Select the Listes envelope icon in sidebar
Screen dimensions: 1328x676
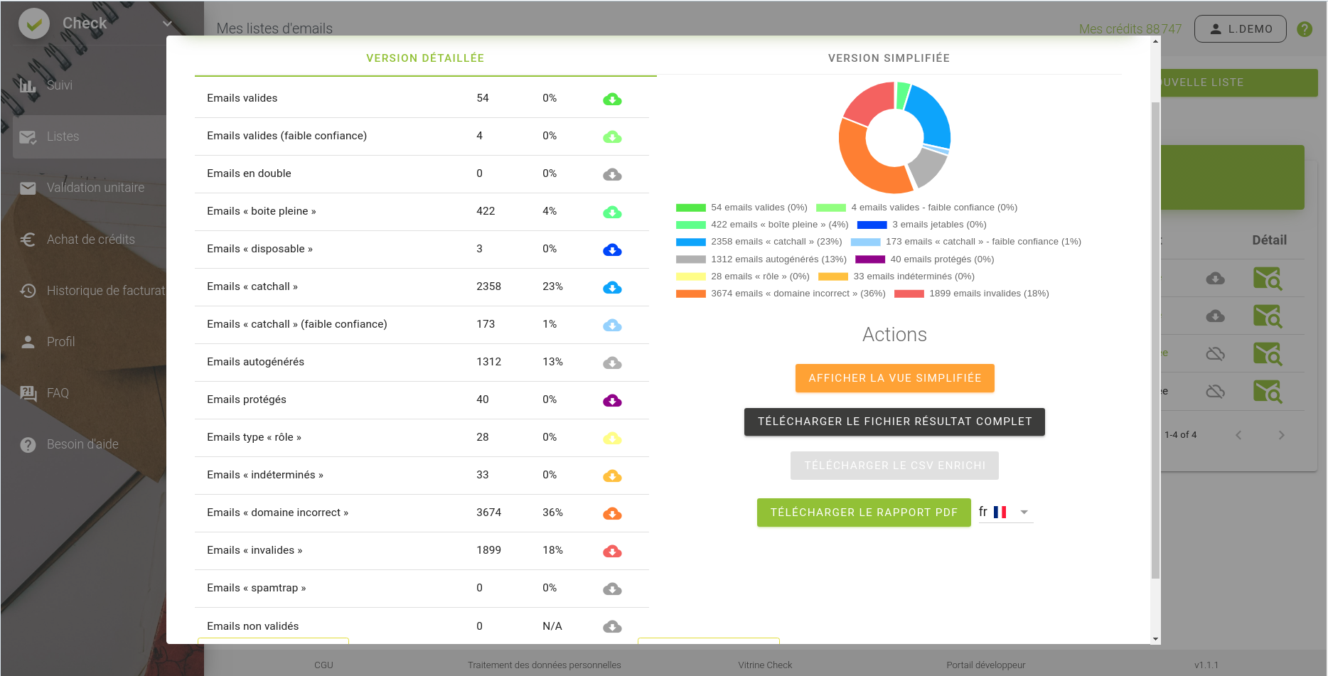coord(28,136)
